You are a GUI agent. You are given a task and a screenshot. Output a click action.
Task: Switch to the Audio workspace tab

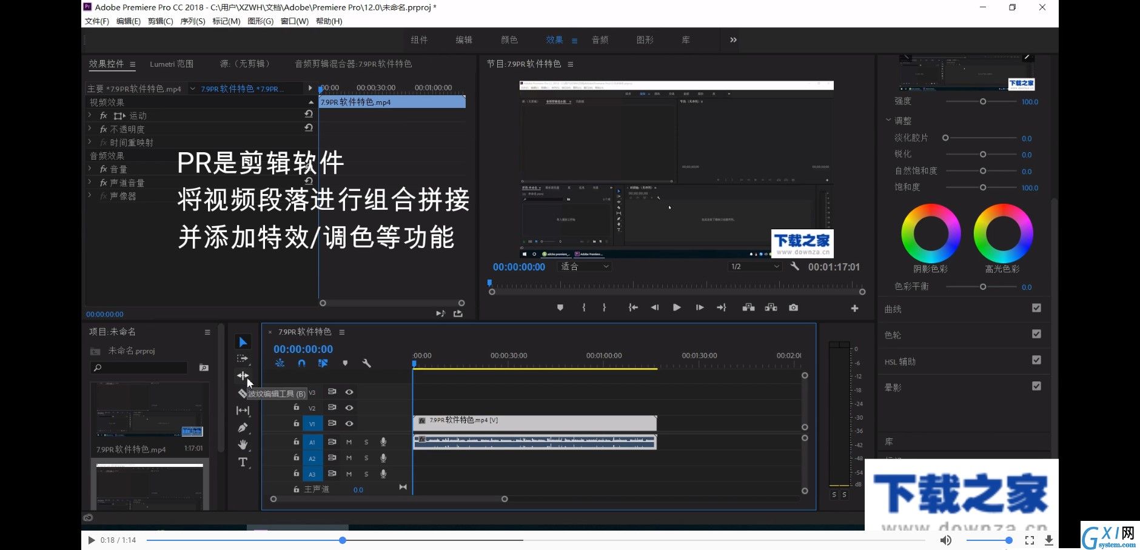click(600, 40)
